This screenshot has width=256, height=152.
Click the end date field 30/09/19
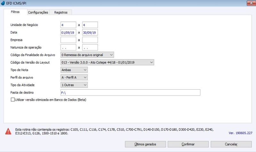[x=90, y=33]
